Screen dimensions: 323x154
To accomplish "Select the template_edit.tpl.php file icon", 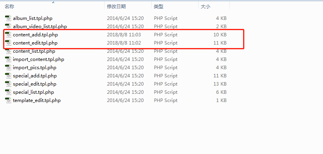I will point(8,100).
